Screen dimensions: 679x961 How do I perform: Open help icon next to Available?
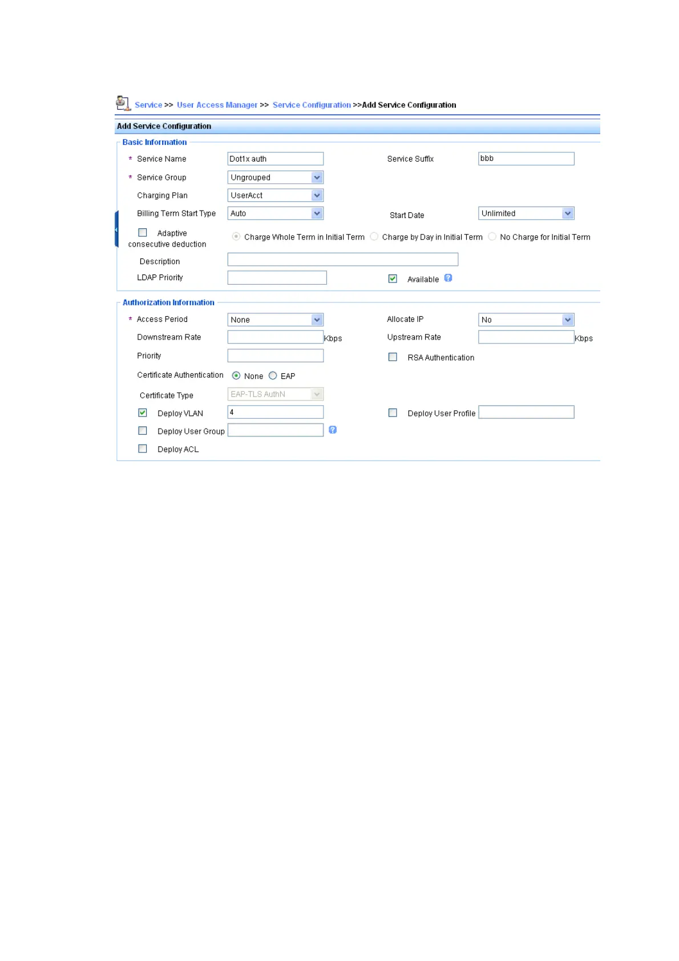tap(448, 278)
